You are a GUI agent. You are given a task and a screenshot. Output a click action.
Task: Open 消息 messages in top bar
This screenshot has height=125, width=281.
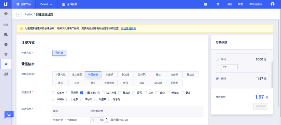(x=230, y=4)
